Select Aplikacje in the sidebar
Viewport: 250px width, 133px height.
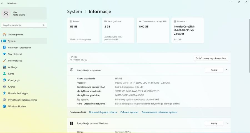point(24,67)
